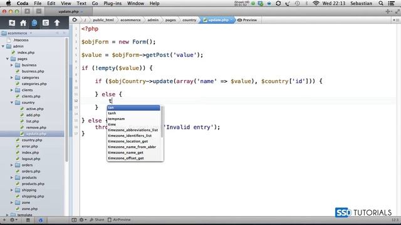Open active.php in country folder

point(35,109)
